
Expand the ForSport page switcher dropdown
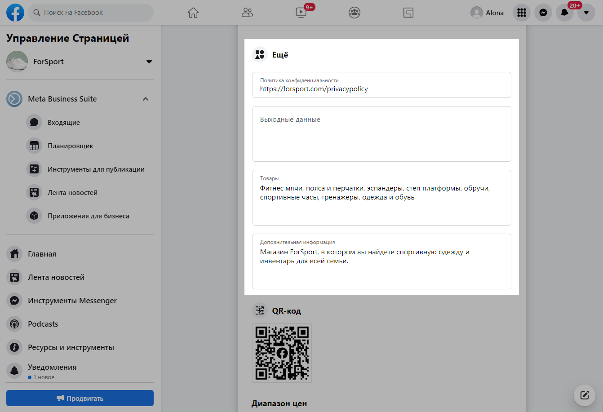149,62
